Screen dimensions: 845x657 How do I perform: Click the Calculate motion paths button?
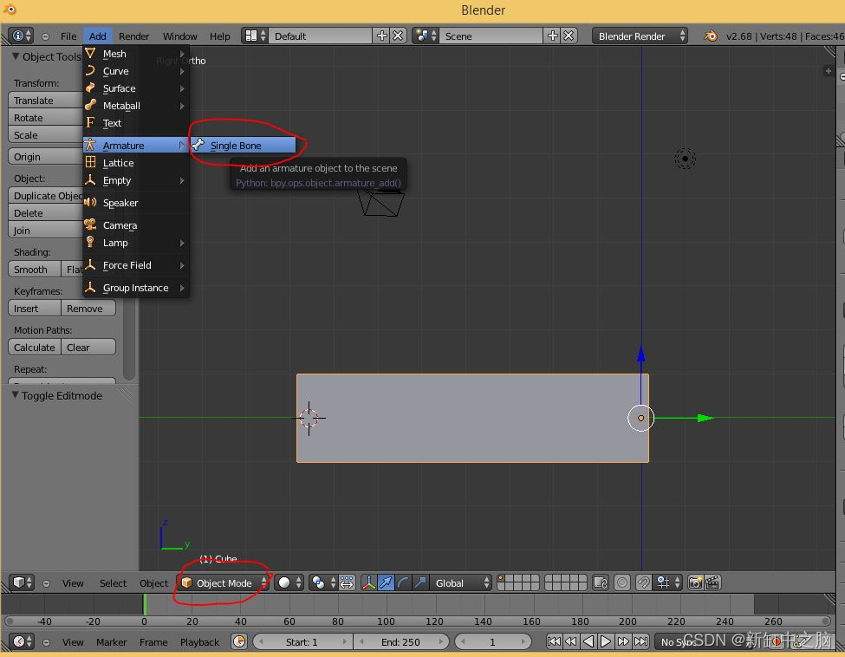35,347
